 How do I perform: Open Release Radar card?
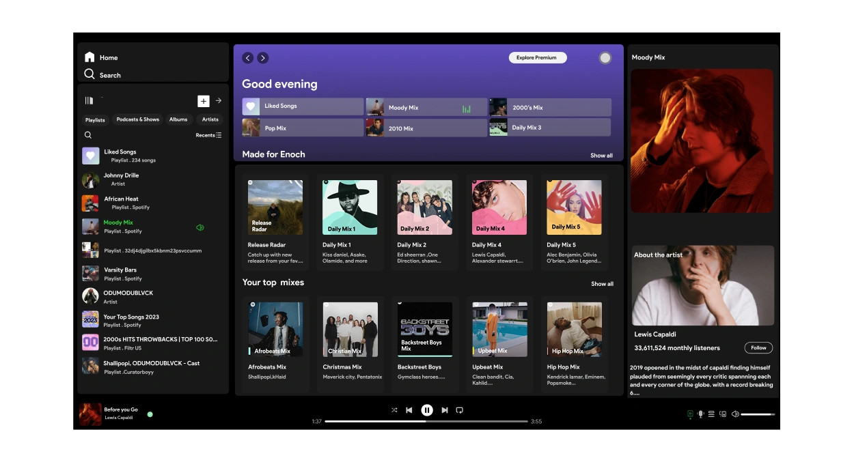(275, 222)
